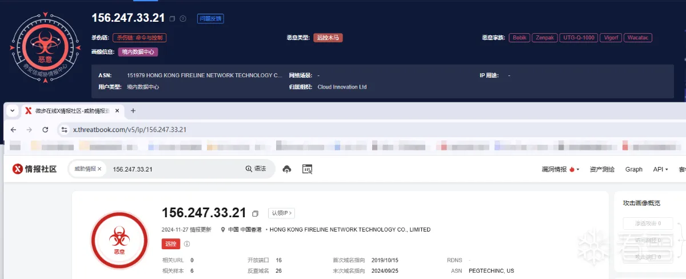Copy IP address in the dark top panel
686x279 pixels.
[173, 19]
